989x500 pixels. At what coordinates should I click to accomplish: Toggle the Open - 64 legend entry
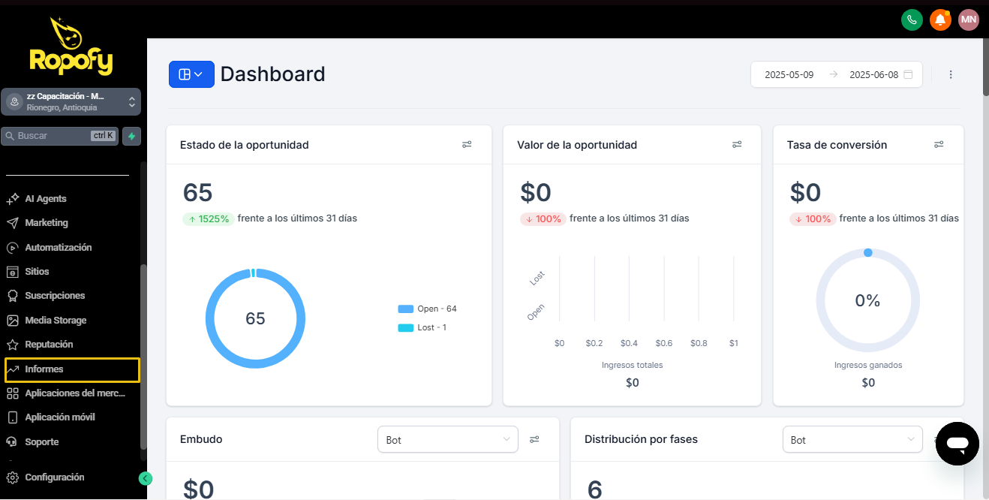pos(428,309)
